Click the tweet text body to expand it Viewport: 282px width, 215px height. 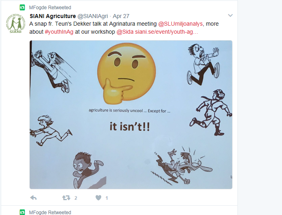coord(124,28)
